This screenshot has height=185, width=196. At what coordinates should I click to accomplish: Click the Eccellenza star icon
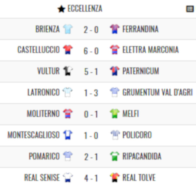[x=61, y=9]
